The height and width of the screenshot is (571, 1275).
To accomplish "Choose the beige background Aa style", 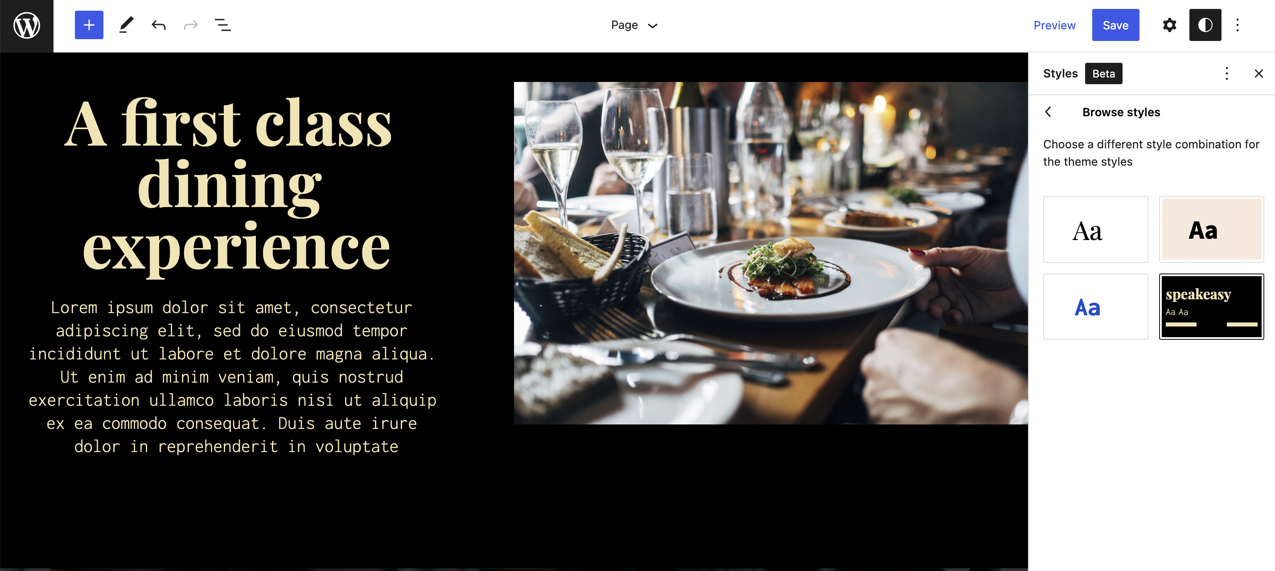I will (x=1211, y=230).
